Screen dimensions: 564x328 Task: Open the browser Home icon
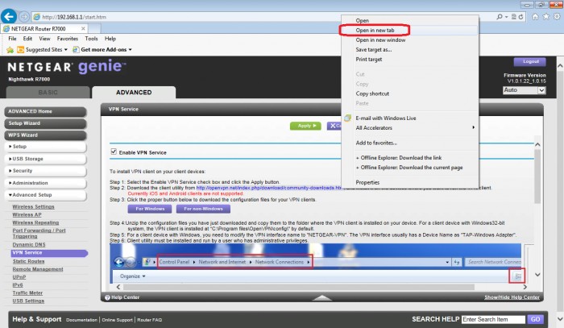coord(535,17)
